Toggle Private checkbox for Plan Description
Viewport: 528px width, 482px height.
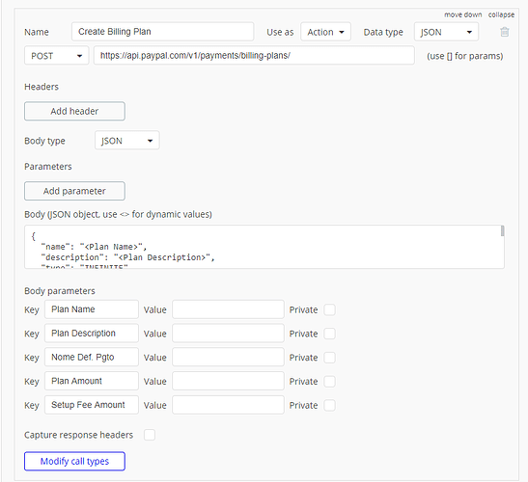click(329, 334)
